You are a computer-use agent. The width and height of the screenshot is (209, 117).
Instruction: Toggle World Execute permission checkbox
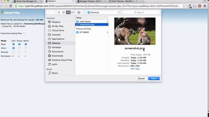(26, 52)
